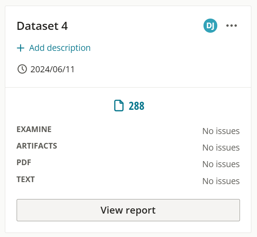Click No issues status for TEXT

(x=221, y=181)
